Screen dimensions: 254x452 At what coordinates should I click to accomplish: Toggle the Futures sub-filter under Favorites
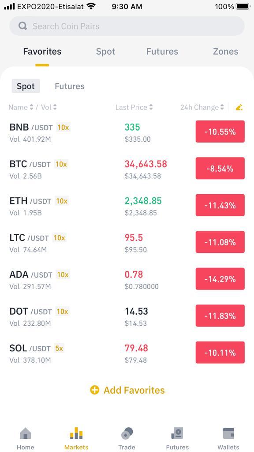(x=69, y=86)
